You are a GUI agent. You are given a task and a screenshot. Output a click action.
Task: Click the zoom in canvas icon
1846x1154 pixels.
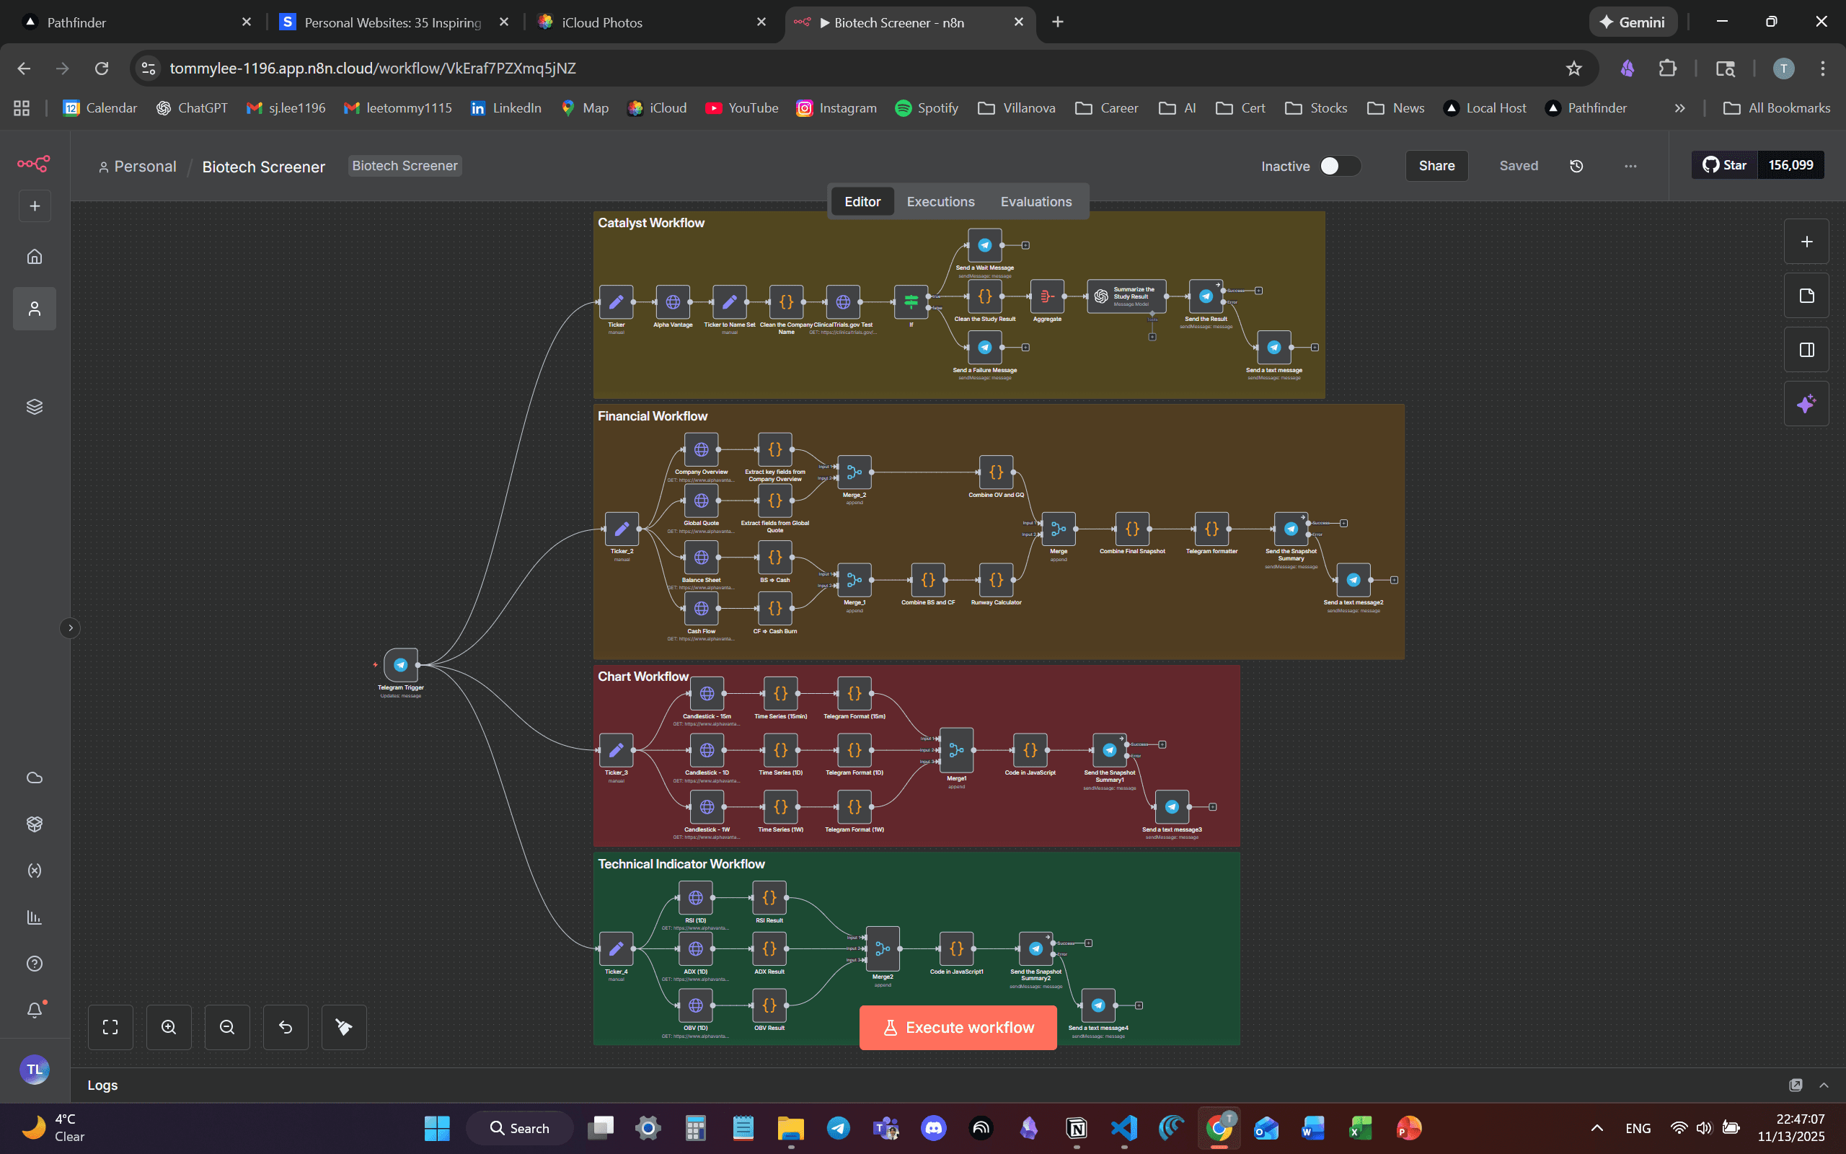169,1027
